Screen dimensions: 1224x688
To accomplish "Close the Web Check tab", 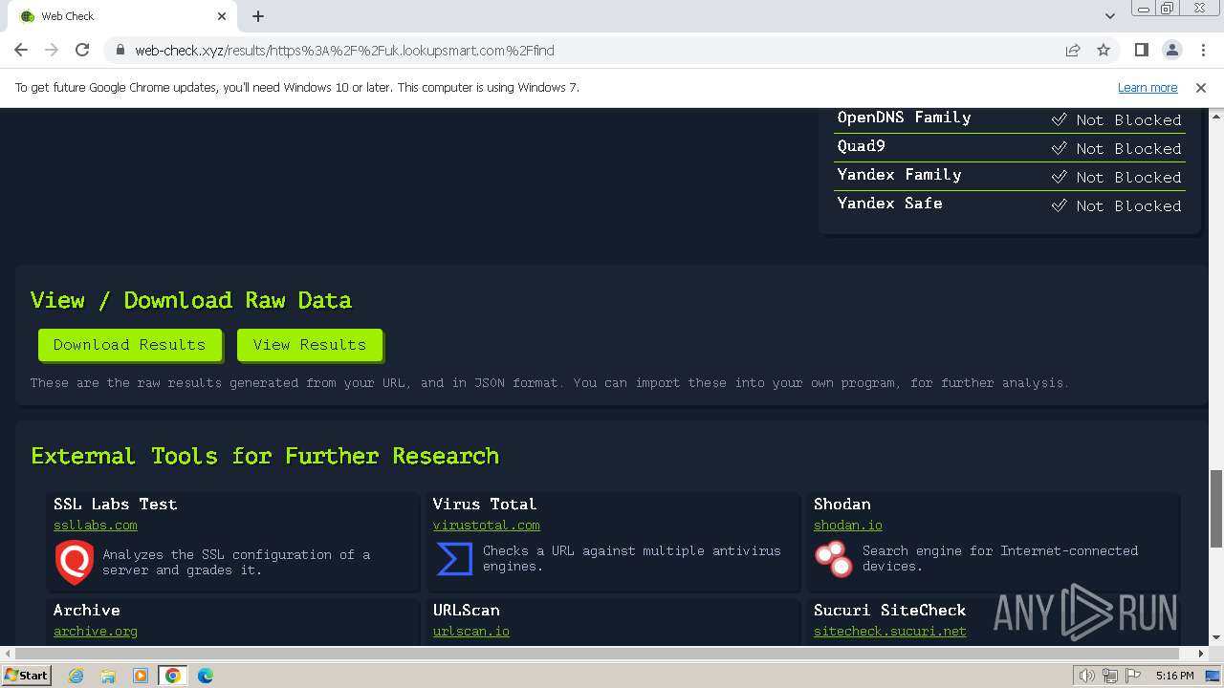I will [x=222, y=16].
